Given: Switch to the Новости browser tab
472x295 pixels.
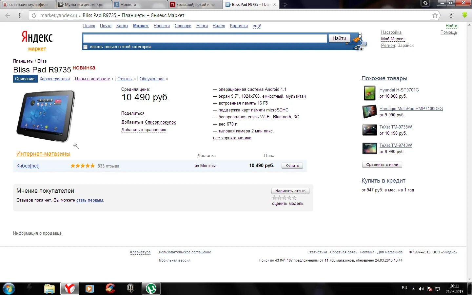Looking at the screenshot, I should 140,5.
